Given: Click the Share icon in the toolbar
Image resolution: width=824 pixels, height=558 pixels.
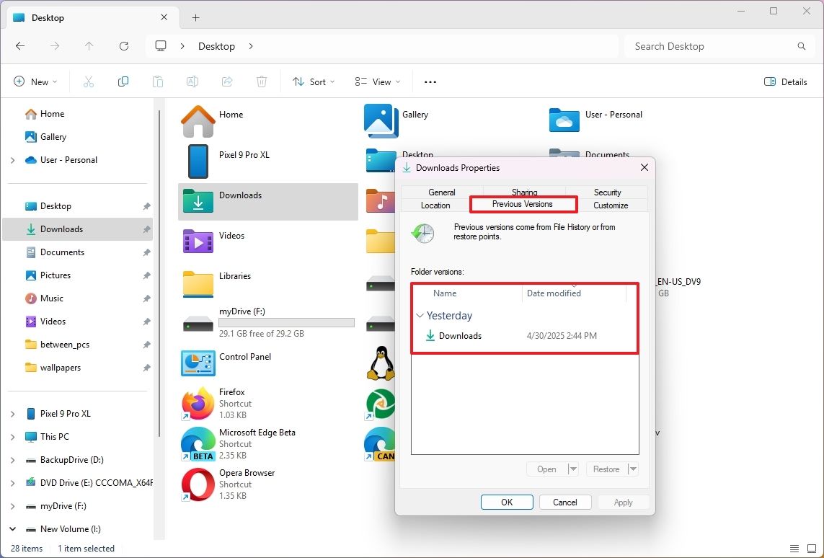Looking at the screenshot, I should (x=226, y=81).
